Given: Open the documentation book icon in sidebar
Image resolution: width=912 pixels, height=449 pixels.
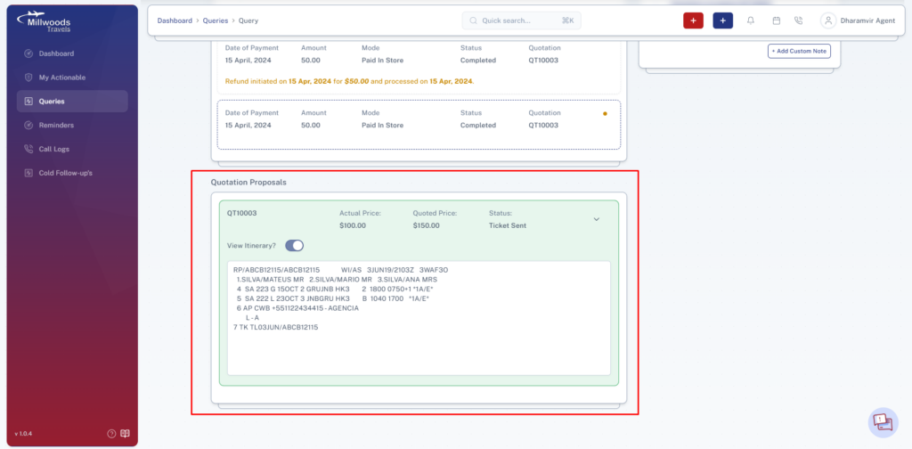Looking at the screenshot, I should (x=126, y=433).
